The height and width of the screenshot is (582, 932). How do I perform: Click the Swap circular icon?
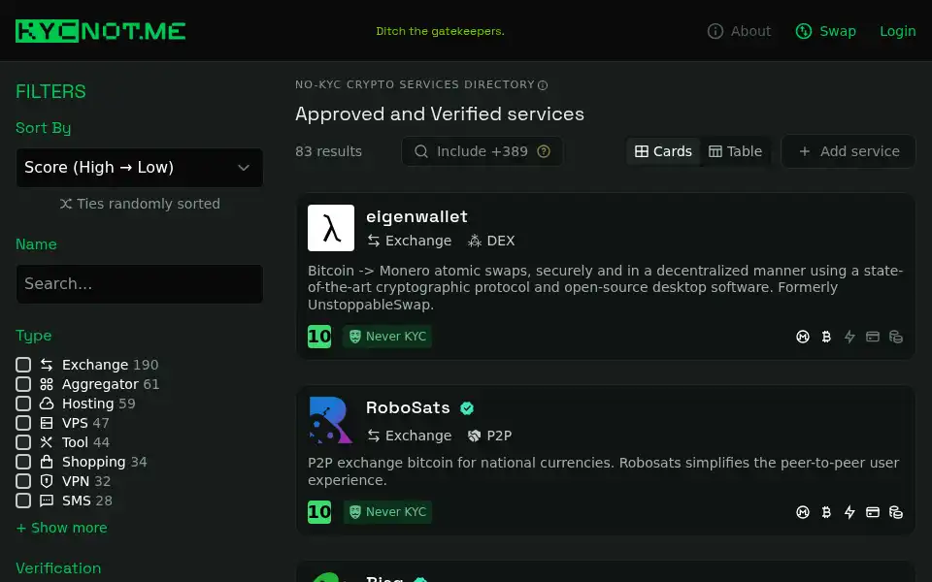pyautogui.click(x=804, y=31)
